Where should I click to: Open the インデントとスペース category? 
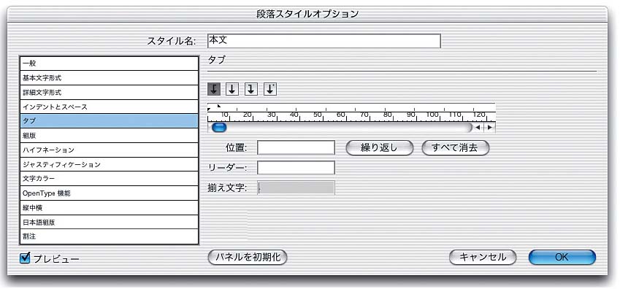click(109, 107)
